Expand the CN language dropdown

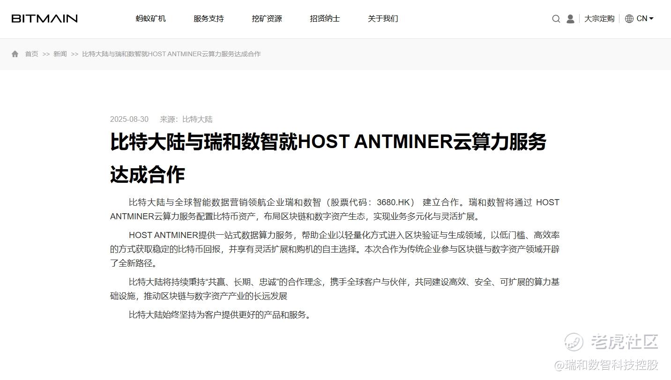tap(645, 19)
